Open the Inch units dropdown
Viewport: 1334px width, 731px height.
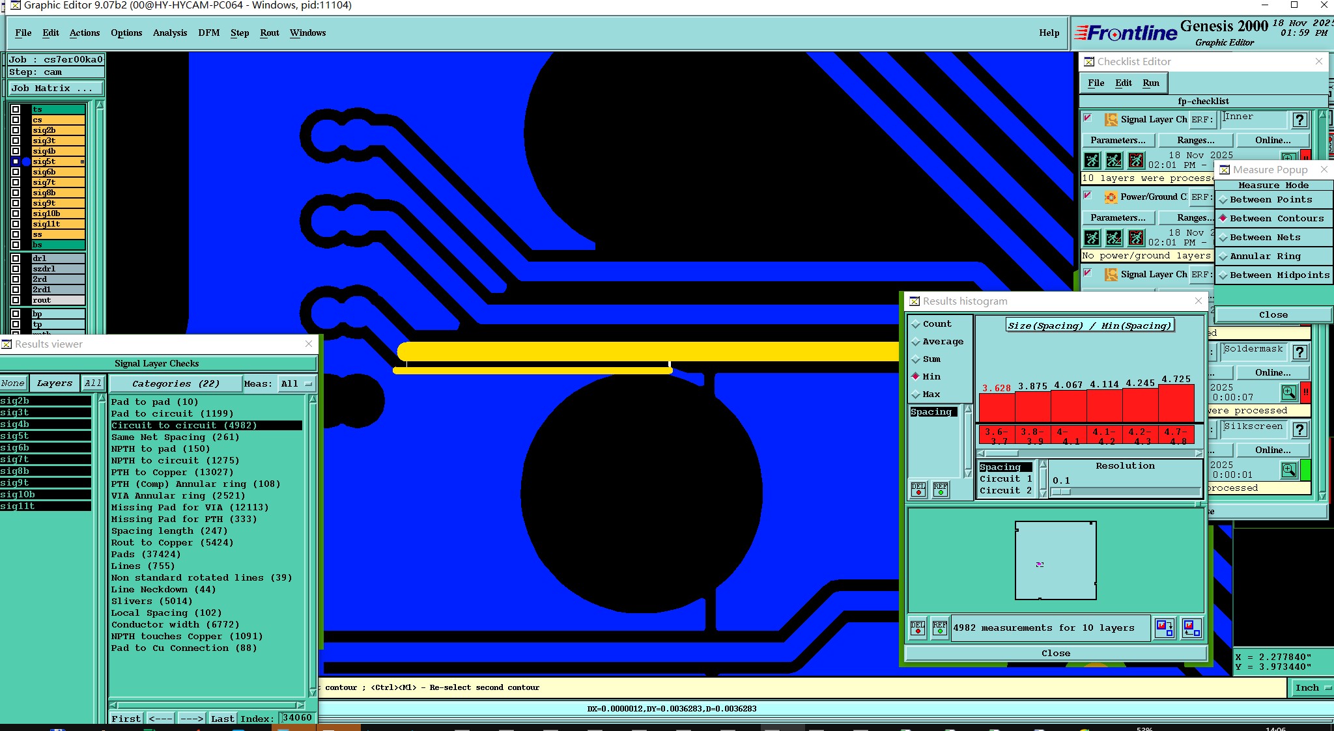click(1311, 688)
